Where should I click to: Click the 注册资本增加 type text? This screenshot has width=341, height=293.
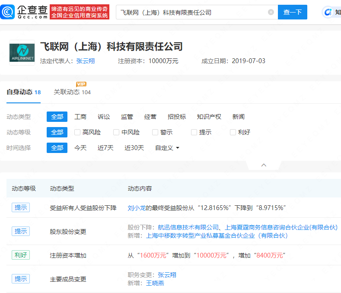pos(68,255)
